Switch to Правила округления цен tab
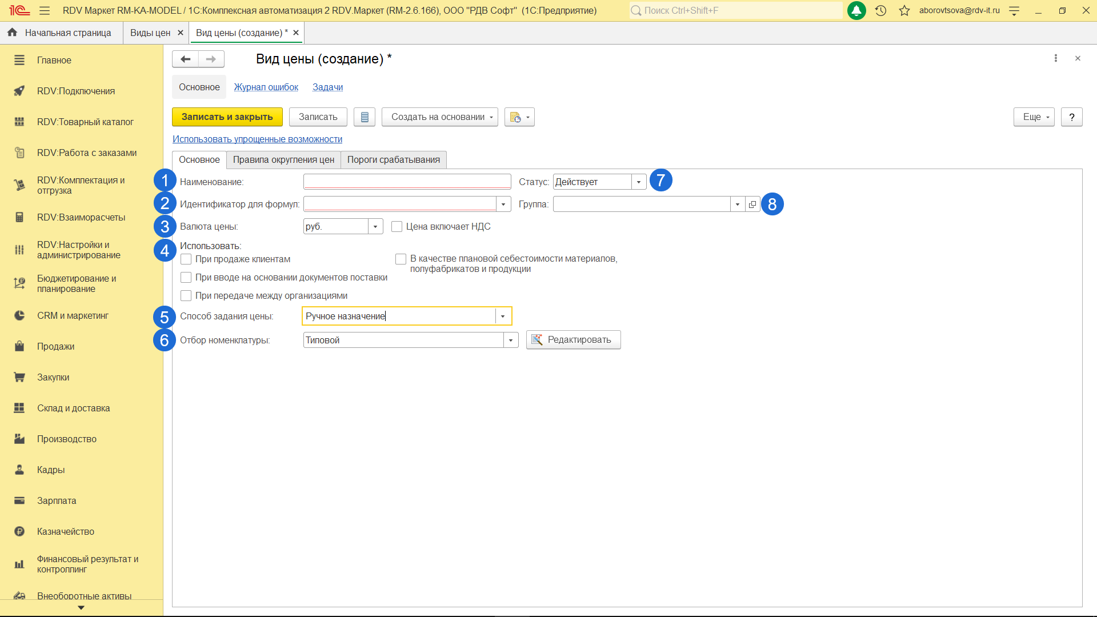This screenshot has height=617, width=1097. (x=283, y=160)
